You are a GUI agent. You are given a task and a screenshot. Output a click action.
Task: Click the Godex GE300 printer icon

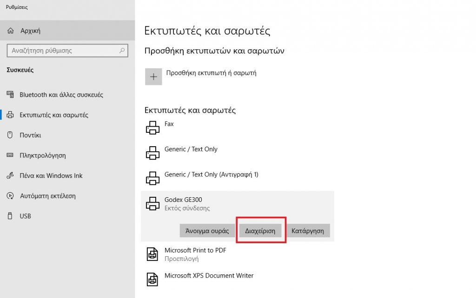click(x=152, y=203)
